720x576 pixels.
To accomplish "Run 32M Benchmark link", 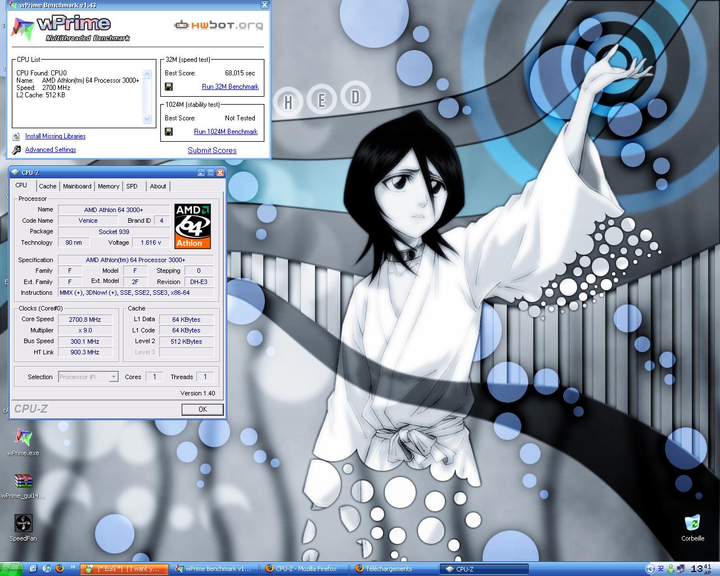I will pyautogui.click(x=230, y=87).
